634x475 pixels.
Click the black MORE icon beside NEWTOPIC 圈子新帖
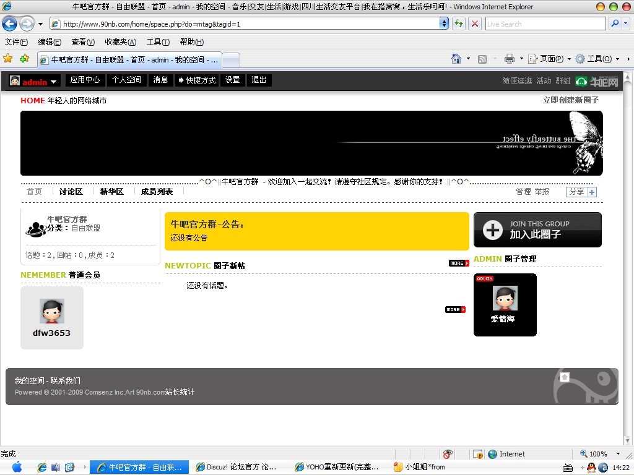coord(459,263)
